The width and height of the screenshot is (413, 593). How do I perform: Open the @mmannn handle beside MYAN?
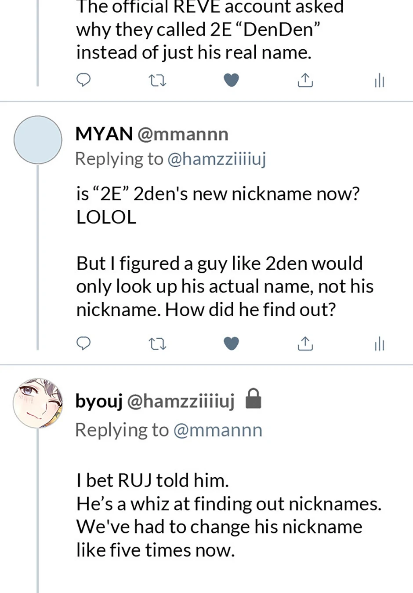pyautogui.click(x=183, y=134)
